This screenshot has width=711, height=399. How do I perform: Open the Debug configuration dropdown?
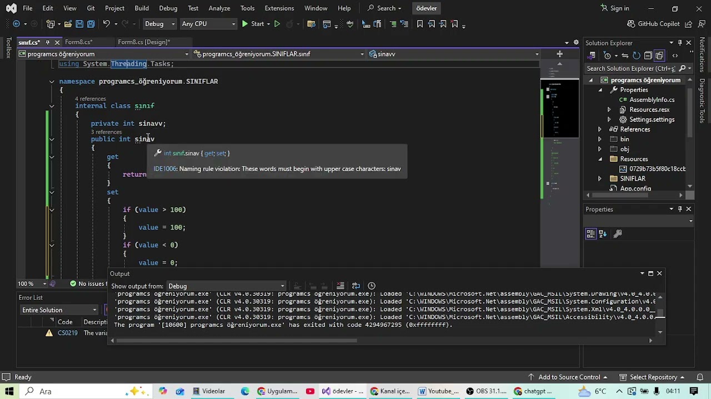tap(159, 24)
